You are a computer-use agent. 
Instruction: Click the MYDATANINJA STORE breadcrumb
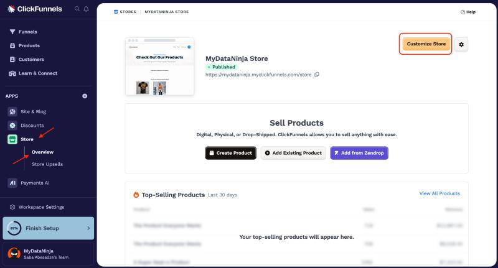point(167,12)
